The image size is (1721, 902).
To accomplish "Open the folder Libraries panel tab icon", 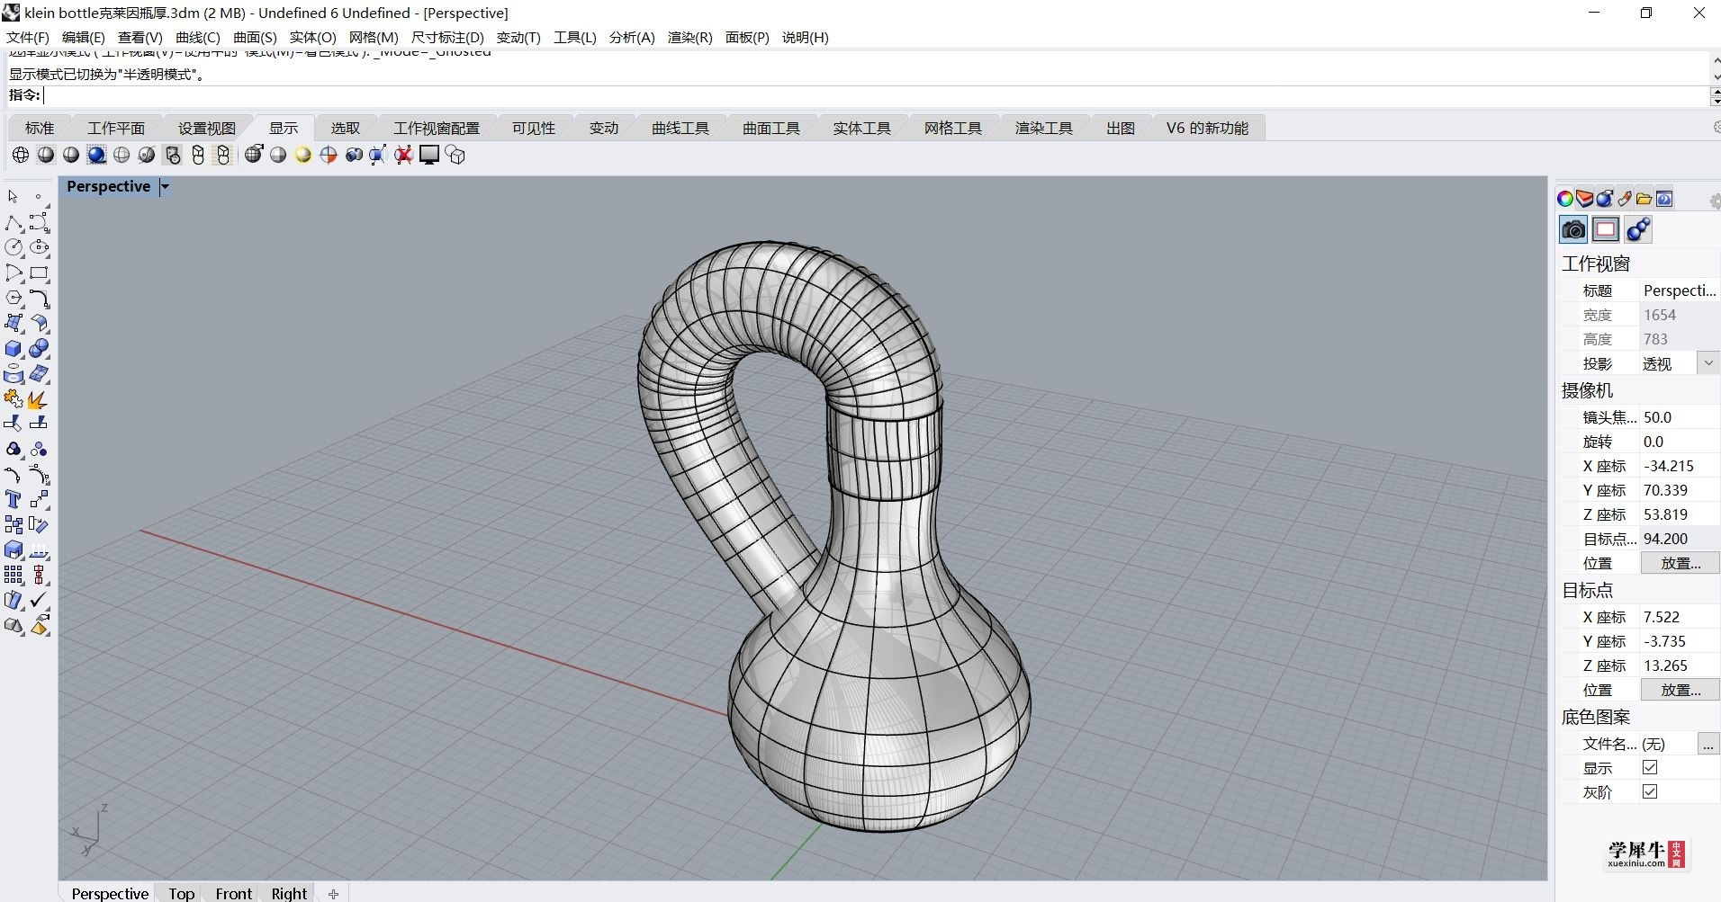I will click(x=1644, y=199).
